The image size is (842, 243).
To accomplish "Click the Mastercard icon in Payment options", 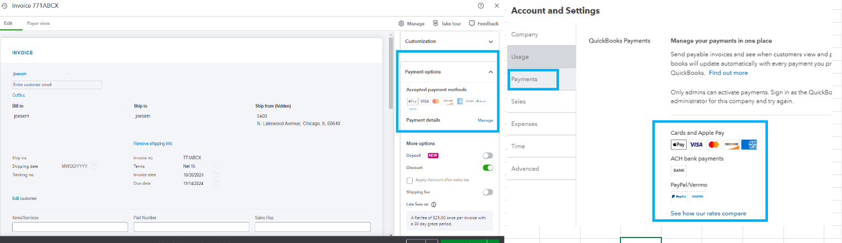I will [x=436, y=102].
